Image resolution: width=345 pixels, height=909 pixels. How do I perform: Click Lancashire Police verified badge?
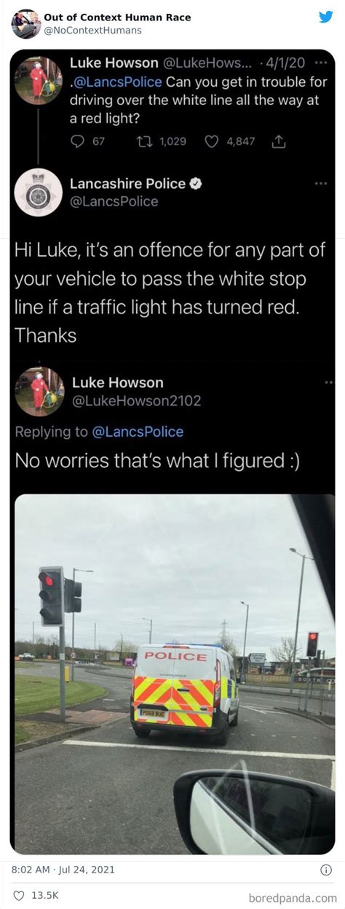[195, 184]
